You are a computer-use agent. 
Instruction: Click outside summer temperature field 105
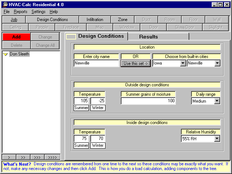pyautogui.click(x=81, y=101)
